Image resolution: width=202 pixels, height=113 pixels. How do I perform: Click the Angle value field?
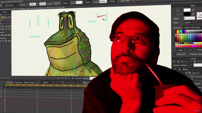[103, 2]
